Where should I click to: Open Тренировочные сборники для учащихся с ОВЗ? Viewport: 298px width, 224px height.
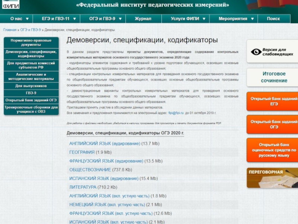31,109
